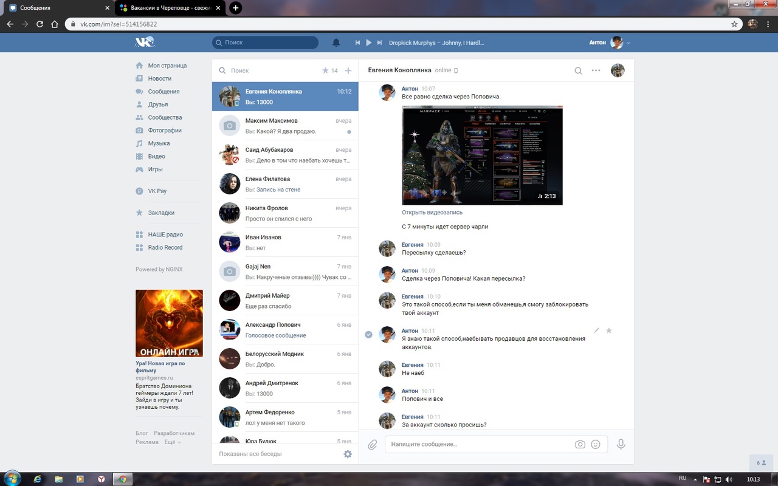Screen dimensions: 778x486
Task: Skip to next track in header player
Action: tap(380, 43)
